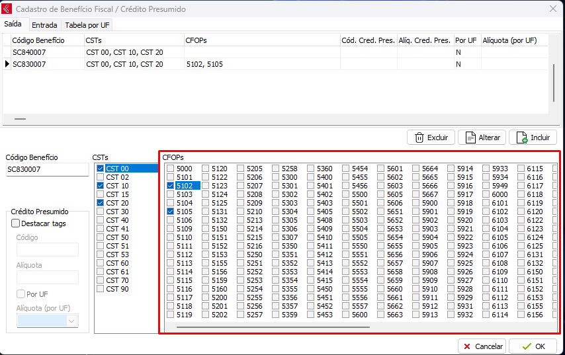Click the Código Benefício input field
This screenshot has width=565, height=355.
(x=47, y=170)
